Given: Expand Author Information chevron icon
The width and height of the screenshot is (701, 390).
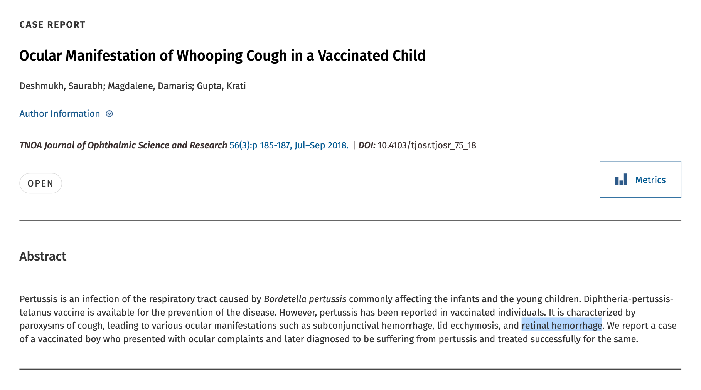Looking at the screenshot, I should coord(110,114).
